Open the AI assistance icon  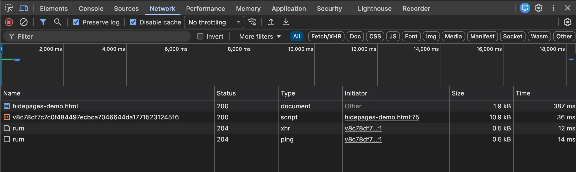tap(525, 8)
